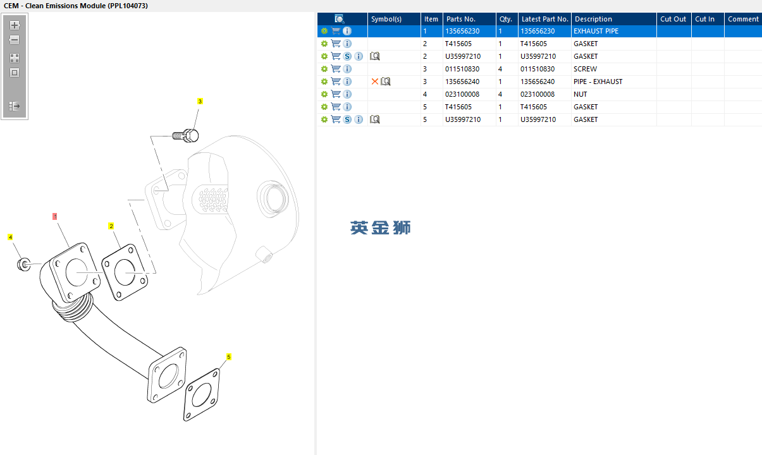Click the Qty. column header

(x=507, y=19)
